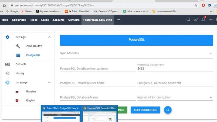Screen dimensions: 217x122
Task: Open the SalesInbox tab
Action: (19, 20)
